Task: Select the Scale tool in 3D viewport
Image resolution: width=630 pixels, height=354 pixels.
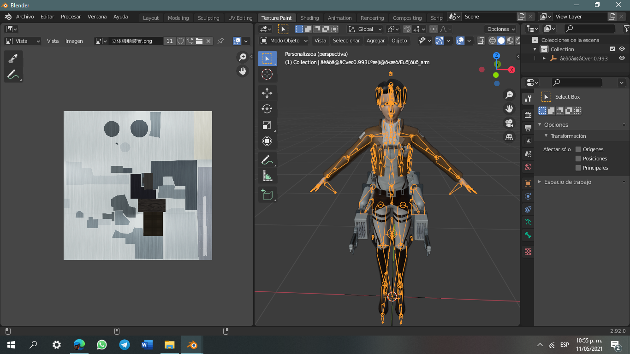Action: click(267, 125)
